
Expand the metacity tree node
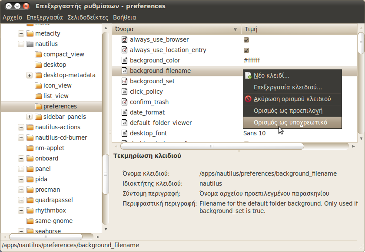point(21,34)
